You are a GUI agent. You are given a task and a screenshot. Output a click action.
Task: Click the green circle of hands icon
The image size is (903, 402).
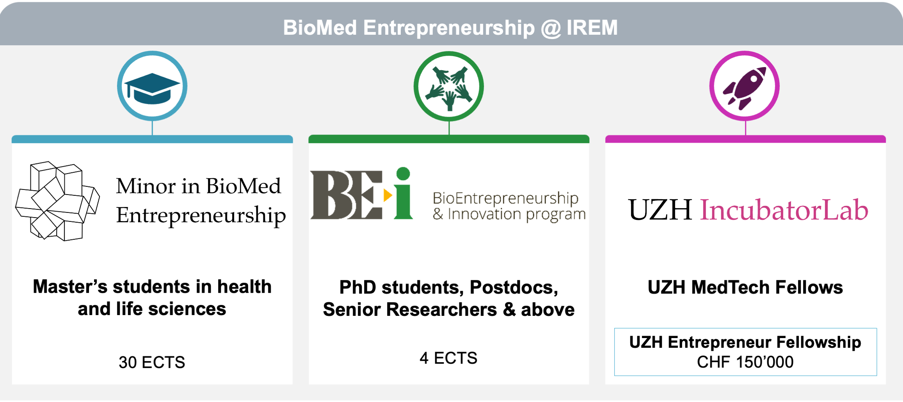(x=449, y=86)
